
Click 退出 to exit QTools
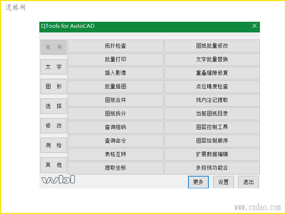248,182
